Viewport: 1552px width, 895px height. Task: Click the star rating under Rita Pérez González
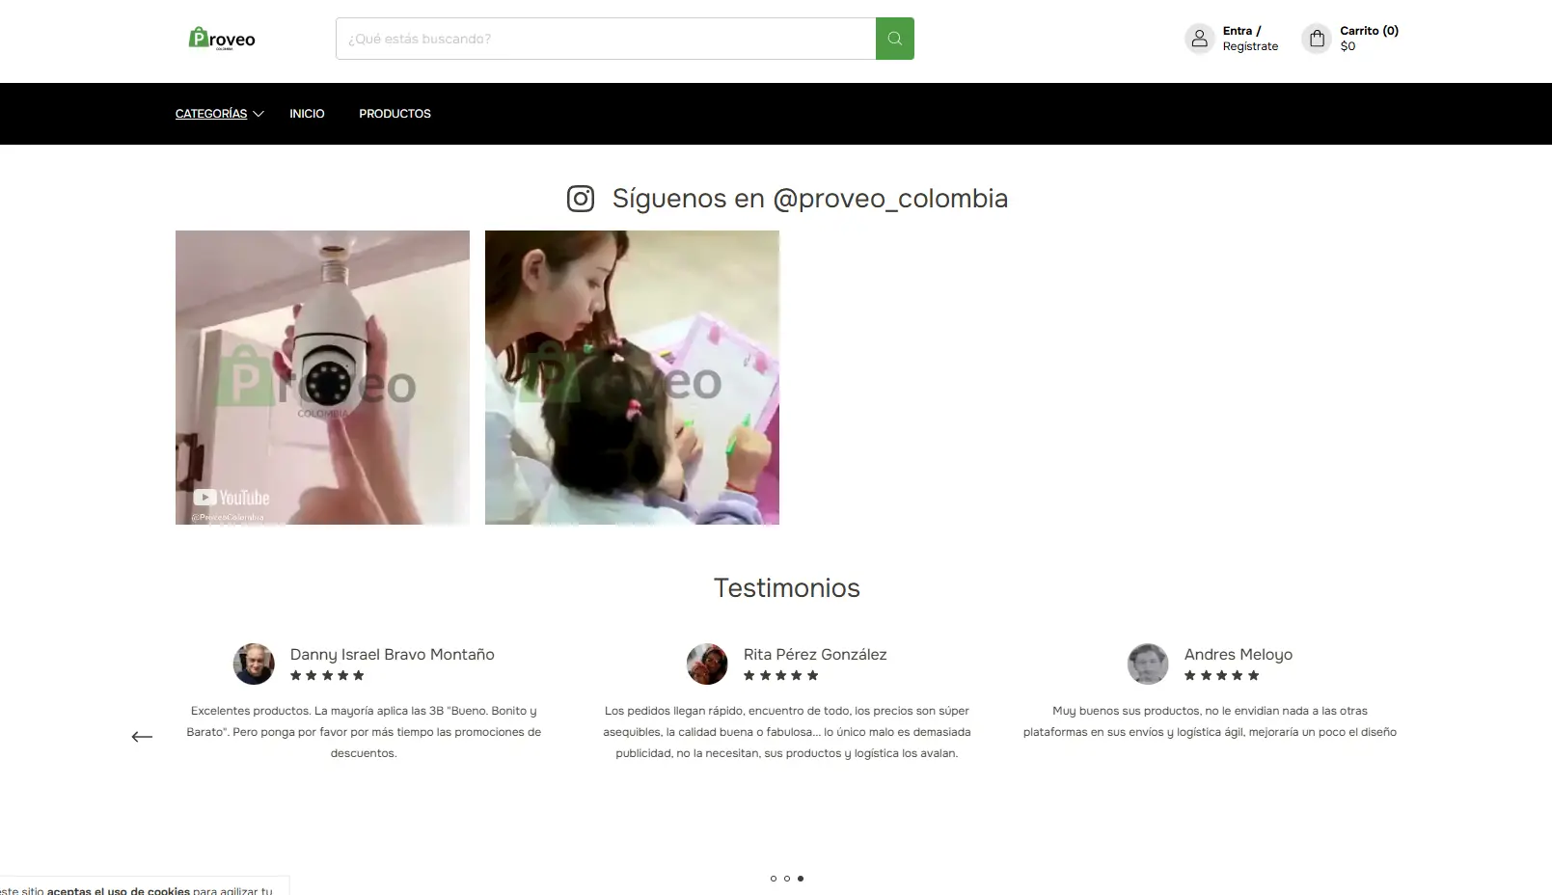point(781,675)
